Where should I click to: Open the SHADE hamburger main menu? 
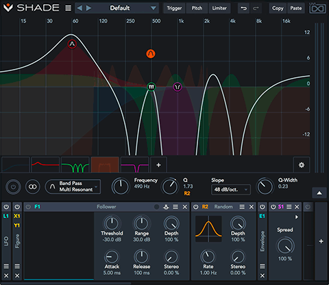[68, 8]
